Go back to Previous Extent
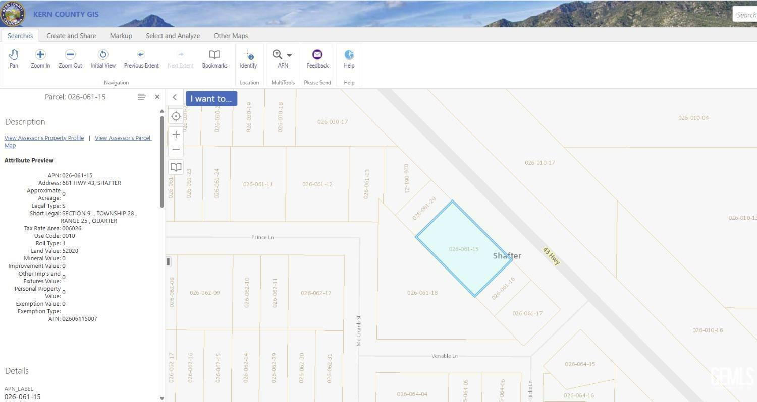The image size is (757, 402). [x=141, y=58]
